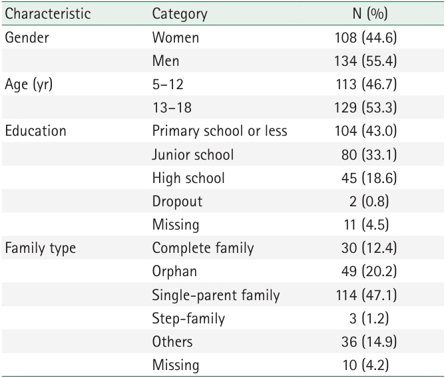Select the Junior school cell

193,154
